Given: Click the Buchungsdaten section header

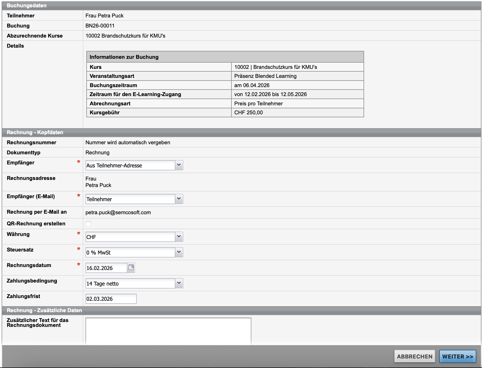Looking at the screenshot, I should [27, 6].
